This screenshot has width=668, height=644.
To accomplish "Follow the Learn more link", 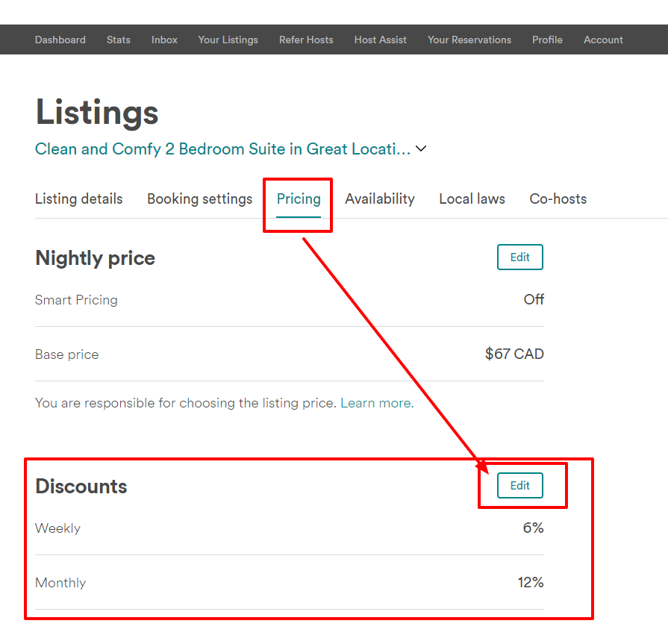I will 375,403.
